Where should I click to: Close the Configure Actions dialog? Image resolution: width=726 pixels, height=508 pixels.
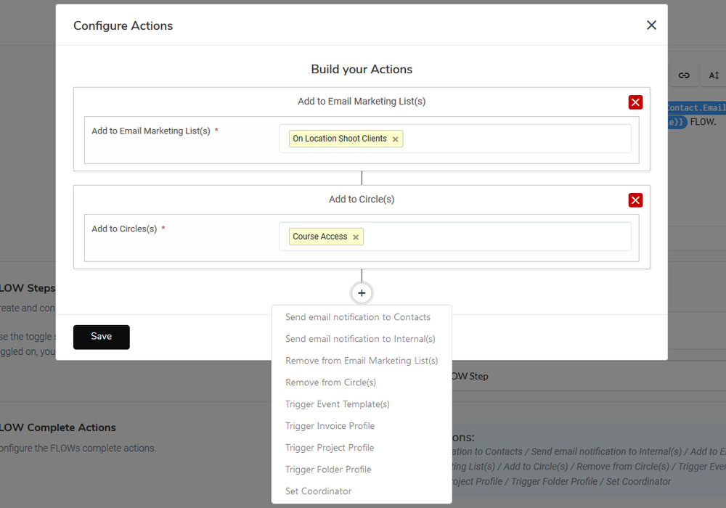(x=651, y=25)
